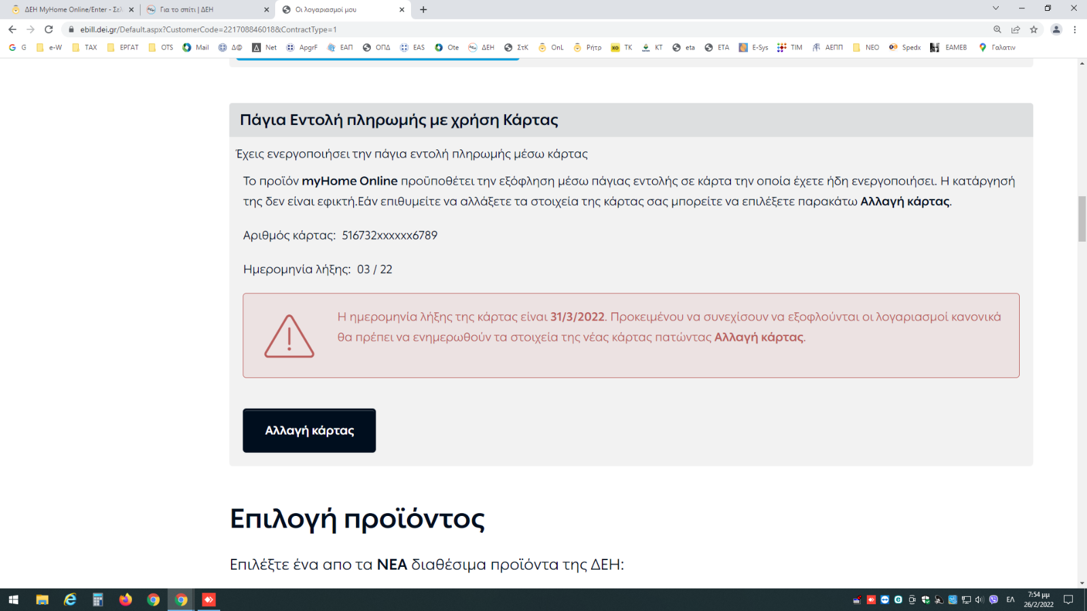The height and width of the screenshot is (611, 1087).
Task: Share this page icon
Action: coord(1016,29)
